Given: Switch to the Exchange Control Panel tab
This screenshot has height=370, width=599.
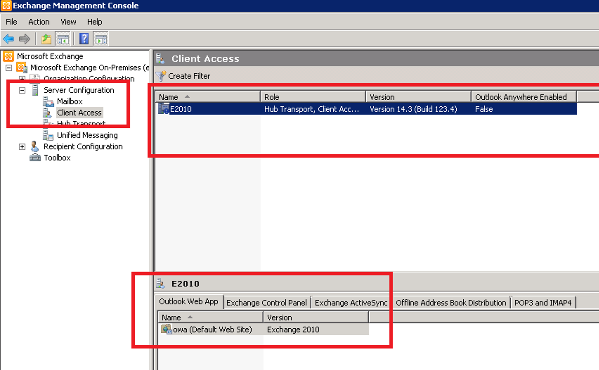Looking at the screenshot, I should click(x=267, y=303).
